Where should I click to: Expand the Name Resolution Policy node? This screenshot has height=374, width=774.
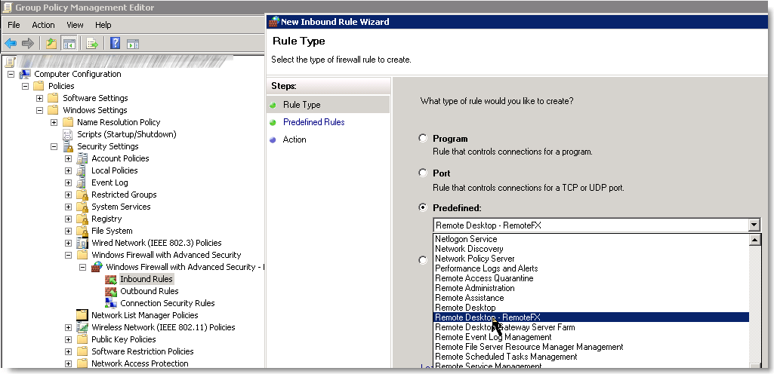pos(54,122)
